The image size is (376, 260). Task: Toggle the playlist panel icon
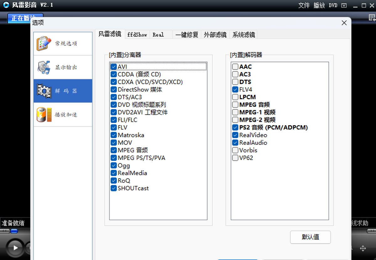372,18
